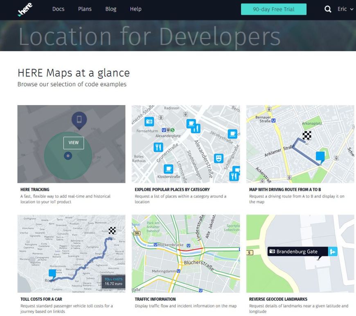The width and height of the screenshot is (356, 316).
Task: Open the search magnifier icon
Action: tap(328, 9)
